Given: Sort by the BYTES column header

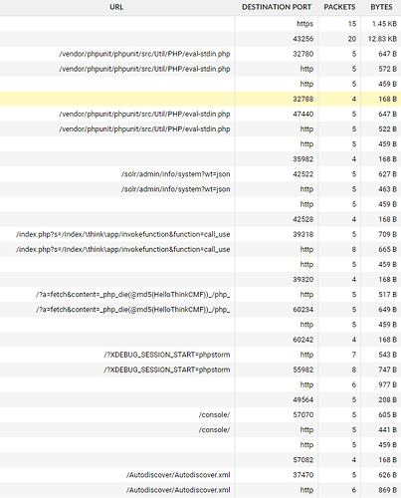Looking at the screenshot, I should click(381, 7).
